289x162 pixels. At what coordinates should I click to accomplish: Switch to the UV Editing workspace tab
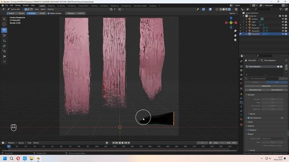tap(71, 6)
